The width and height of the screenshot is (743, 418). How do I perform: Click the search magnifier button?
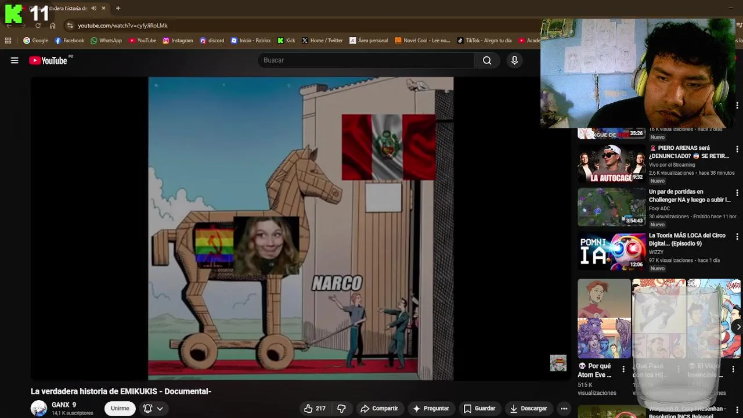click(487, 60)
